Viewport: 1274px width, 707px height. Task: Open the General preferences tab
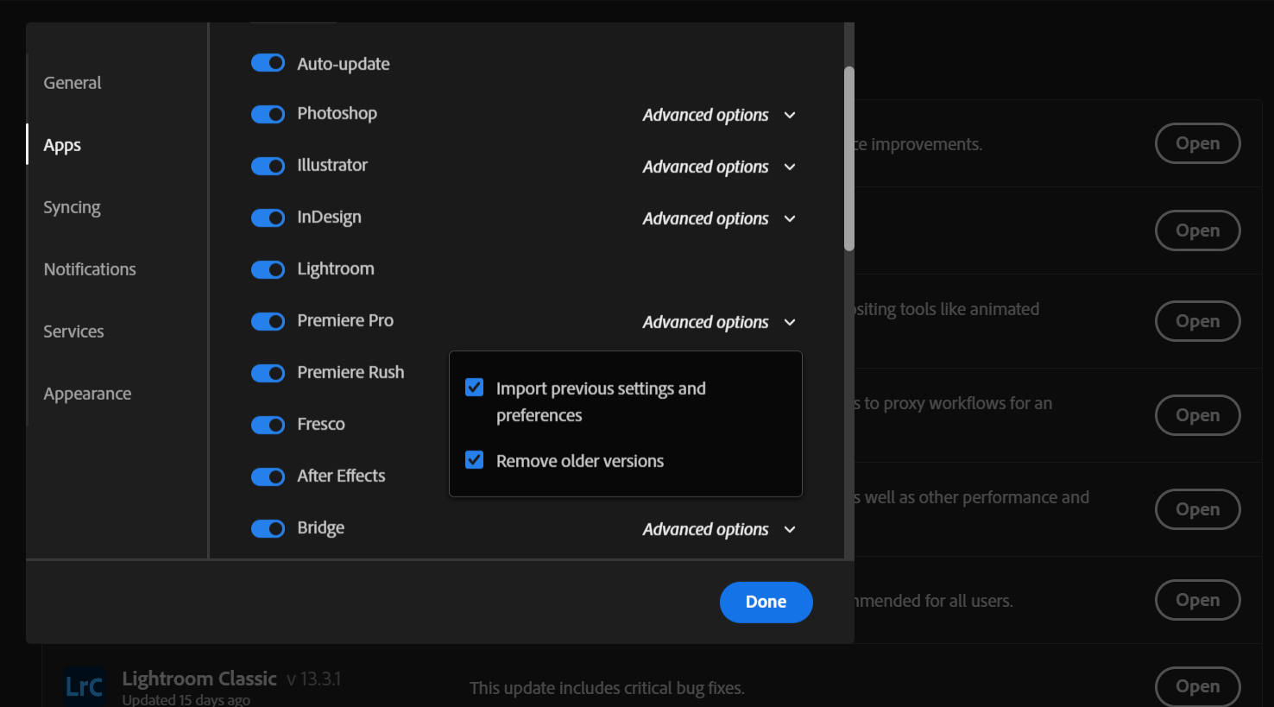coord(73,83)
